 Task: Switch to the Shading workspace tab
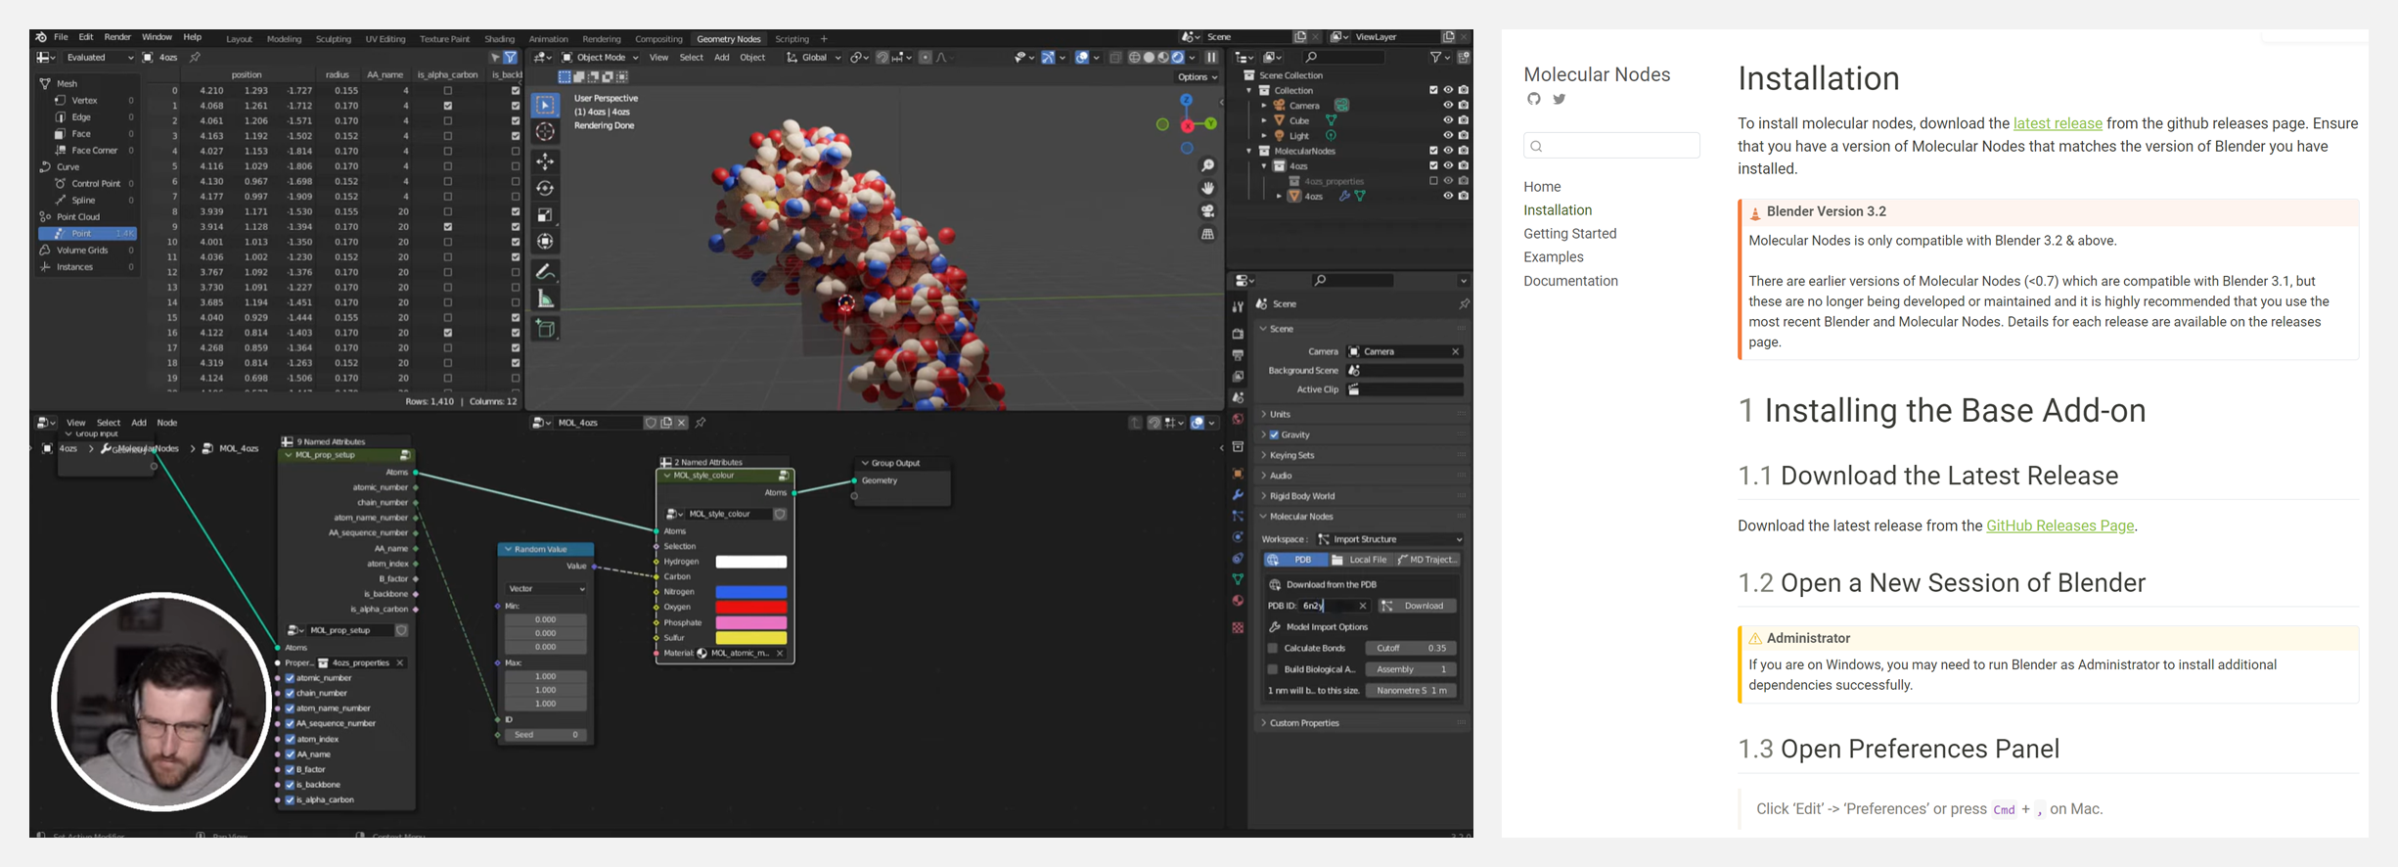click(x=499, y=39)
